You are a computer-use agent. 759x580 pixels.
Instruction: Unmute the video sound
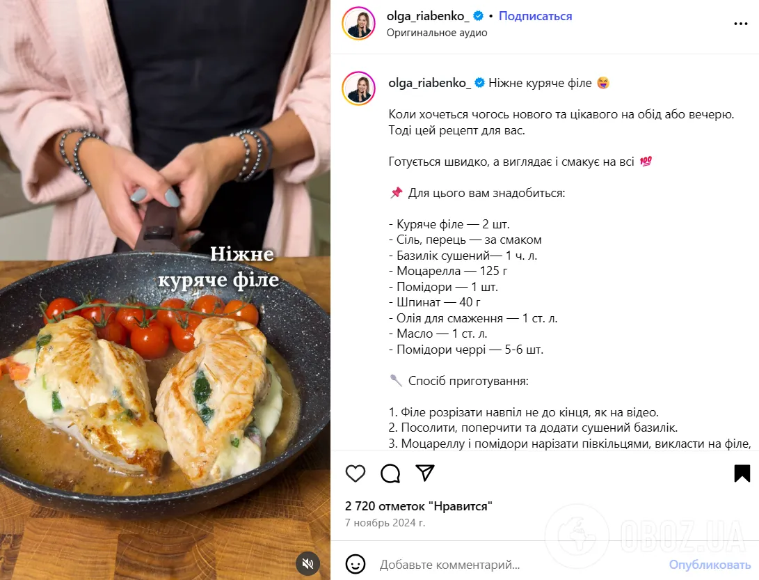pos(308,563)
